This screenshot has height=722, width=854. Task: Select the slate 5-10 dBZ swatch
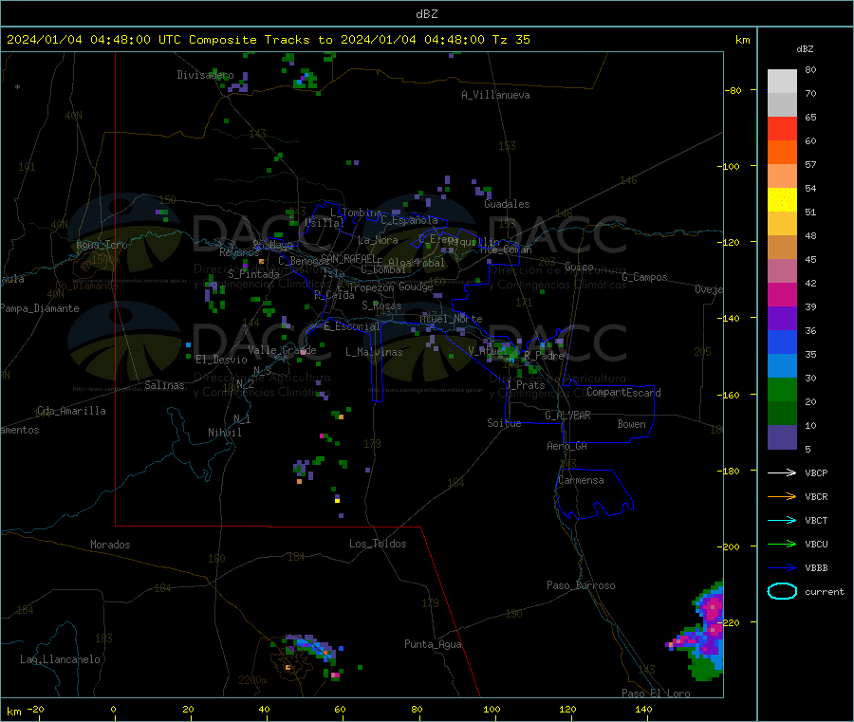782,437
